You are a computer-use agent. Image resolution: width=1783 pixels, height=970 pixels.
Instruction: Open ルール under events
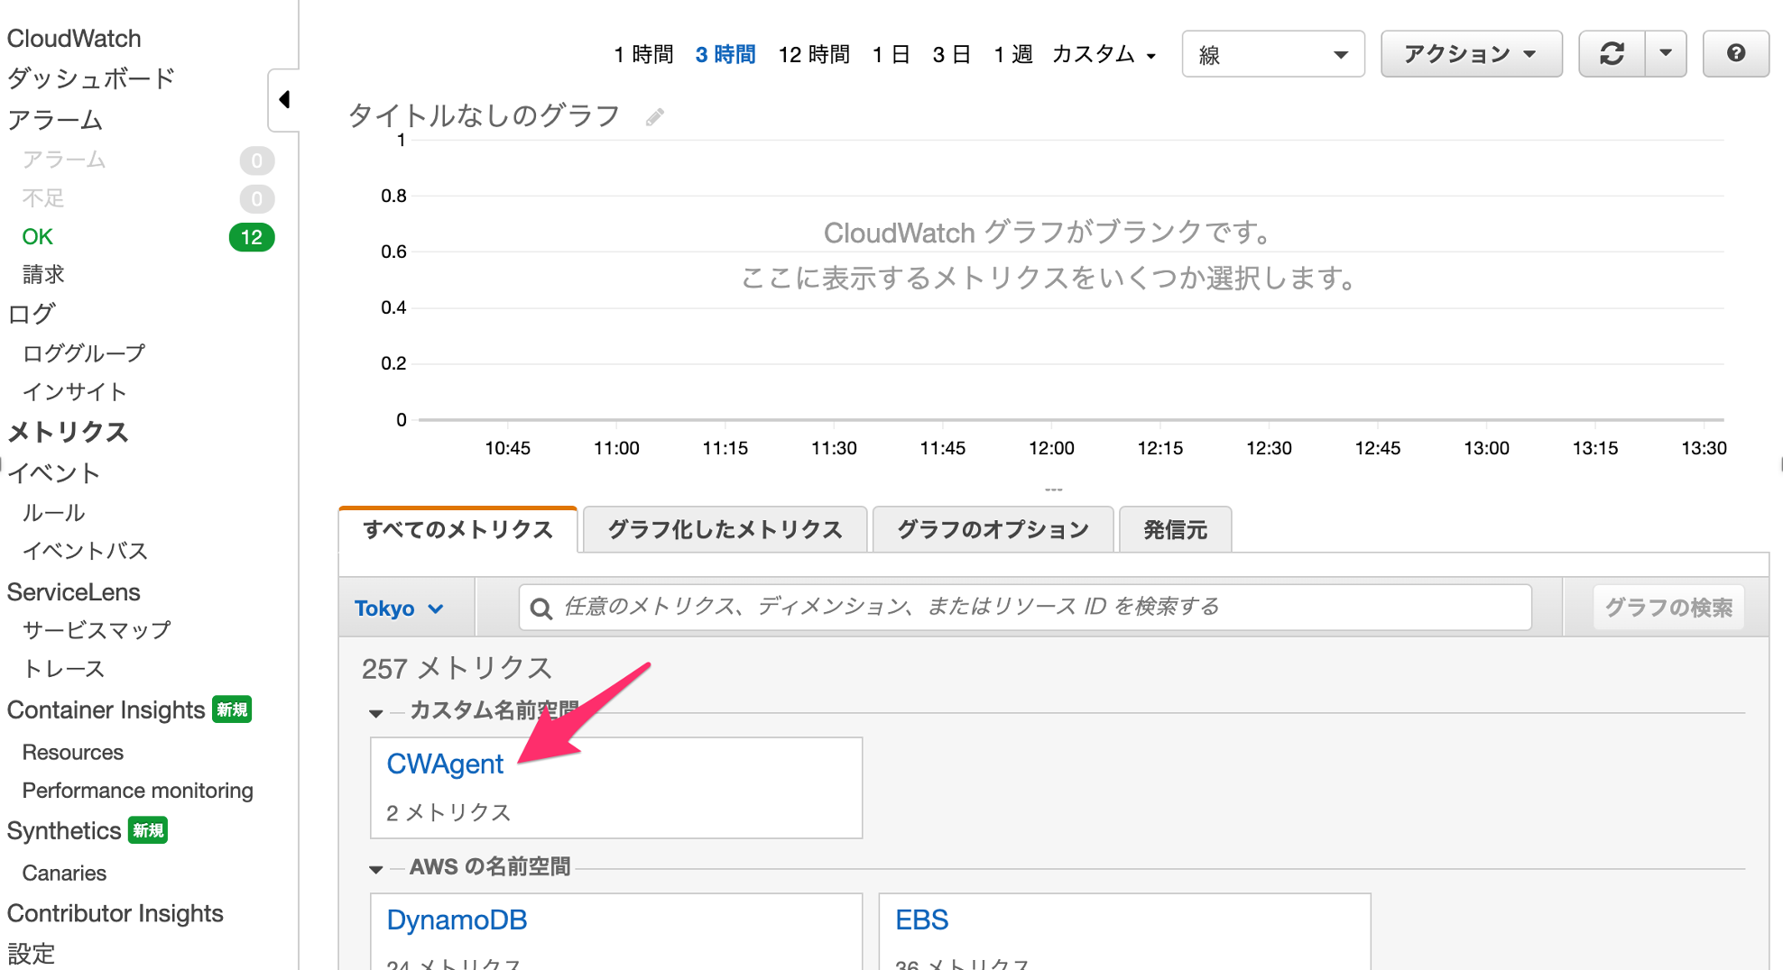click(53, 513)
